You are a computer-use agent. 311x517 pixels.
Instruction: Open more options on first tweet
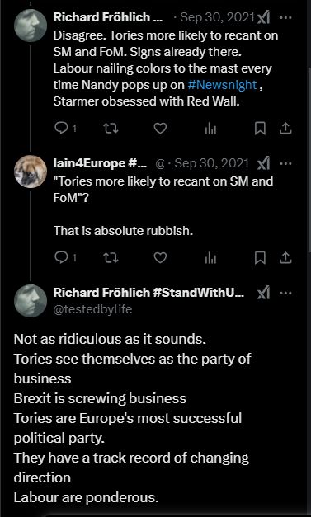click(x=285, y=17)
